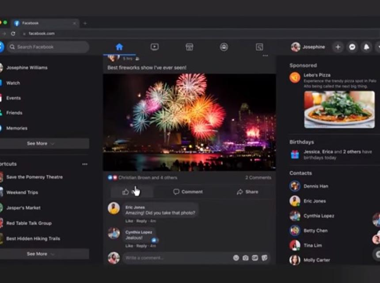Open the Gaming tab icon
380x283 pixels.
pos(259,47)
